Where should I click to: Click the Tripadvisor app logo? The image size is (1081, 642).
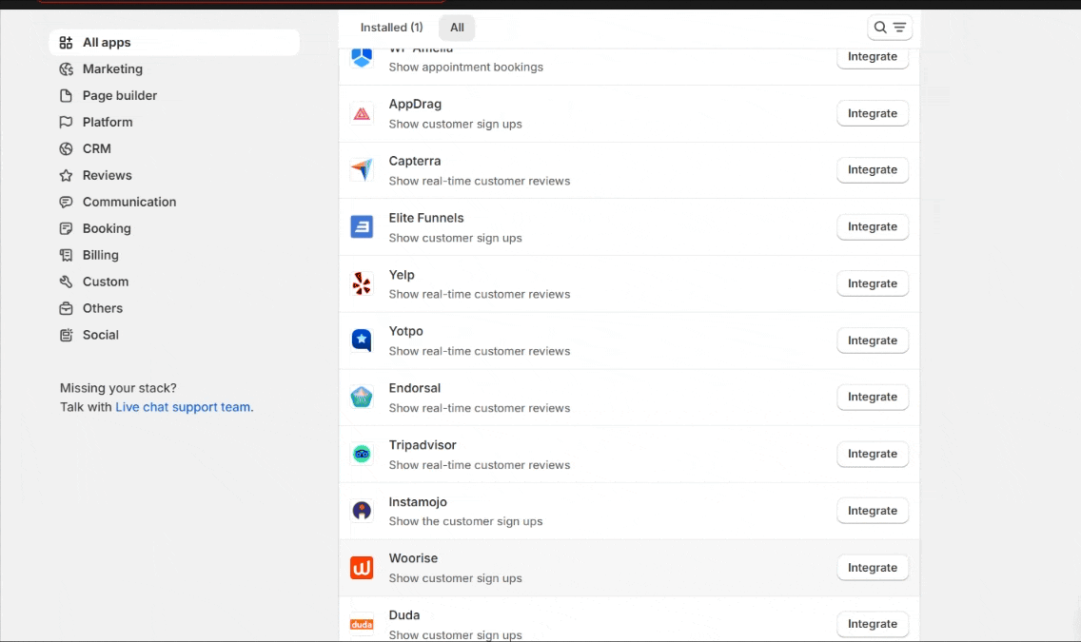(x=362, y=454)
